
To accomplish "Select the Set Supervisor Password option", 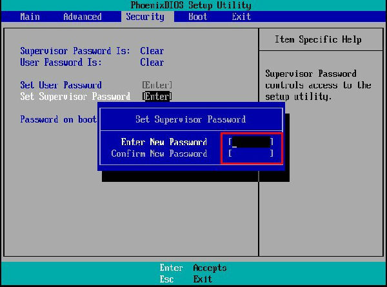I will 75,97.
